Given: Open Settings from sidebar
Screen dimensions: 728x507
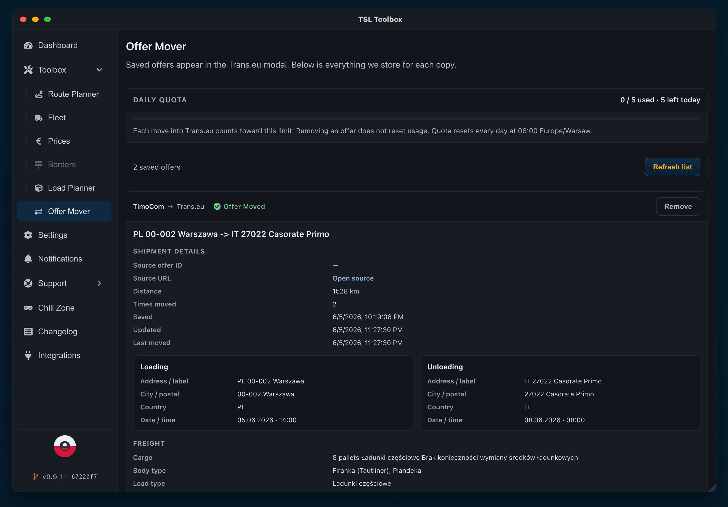Looking at the screenshot, I should (64, 235).
